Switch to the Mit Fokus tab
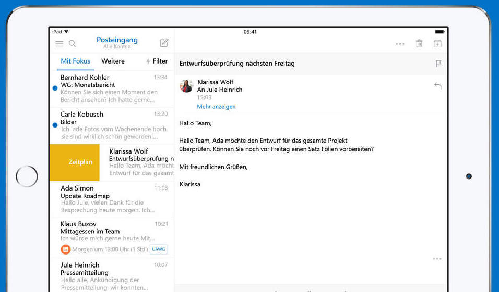This screenshot has height=292, width=499. [x=75, y=61]
